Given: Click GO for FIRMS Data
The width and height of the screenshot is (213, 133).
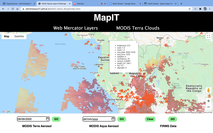Looking at the screenshot, I should [173, 119].
